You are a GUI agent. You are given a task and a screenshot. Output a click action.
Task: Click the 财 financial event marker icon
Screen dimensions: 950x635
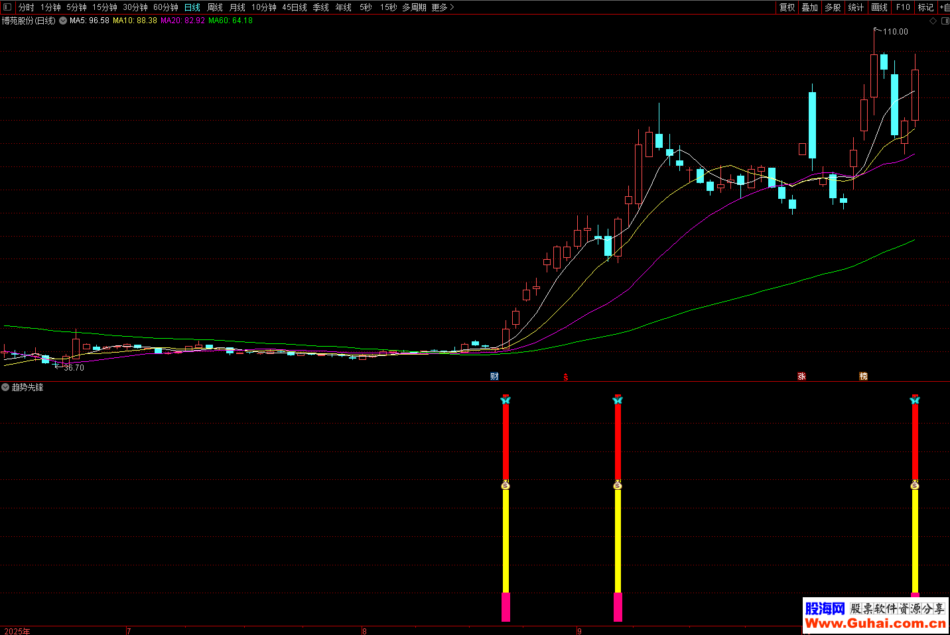click(494, 376)
